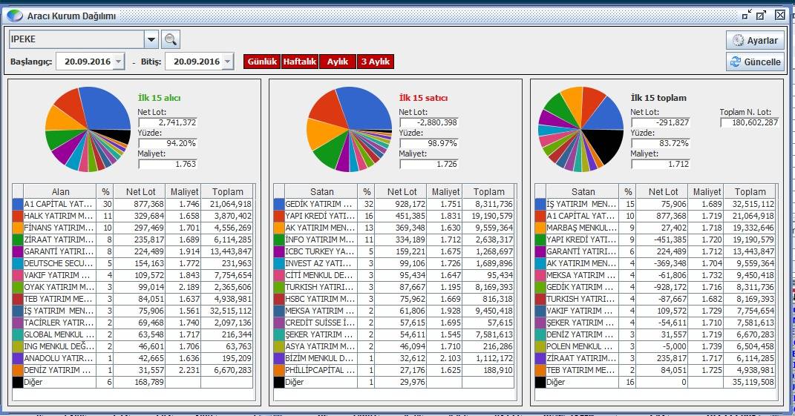
Task: Switch to Haftalık period
Action: tap(299, 62)
